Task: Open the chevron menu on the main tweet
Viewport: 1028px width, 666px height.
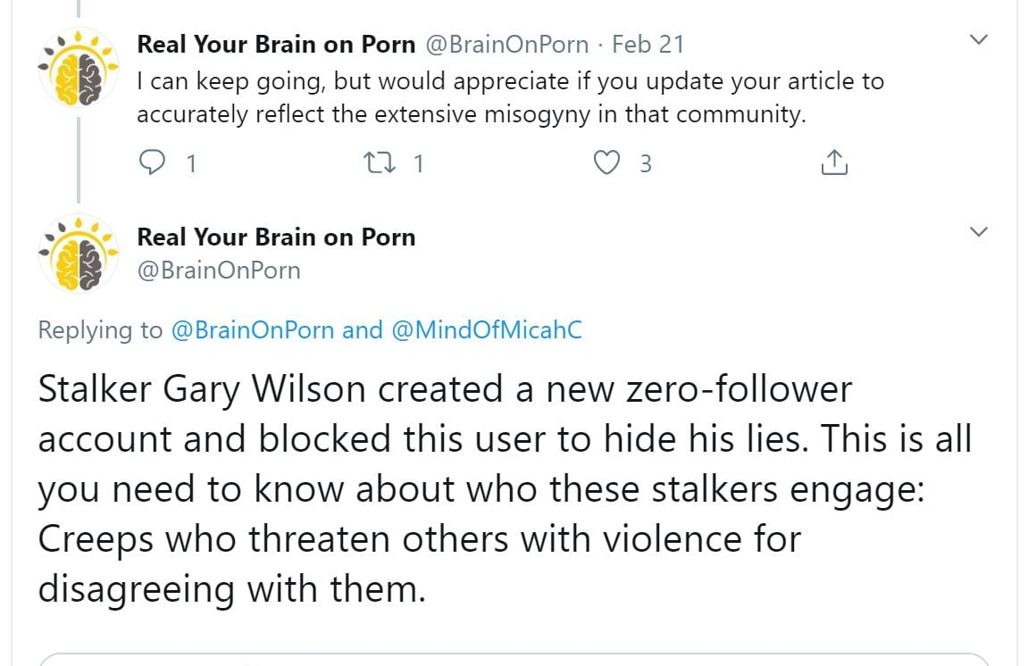Action: (979, 232)
